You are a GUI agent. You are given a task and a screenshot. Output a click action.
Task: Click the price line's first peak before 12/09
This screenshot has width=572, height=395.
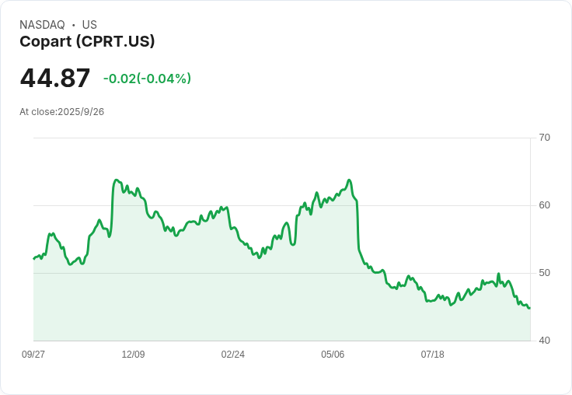point(117,180)
